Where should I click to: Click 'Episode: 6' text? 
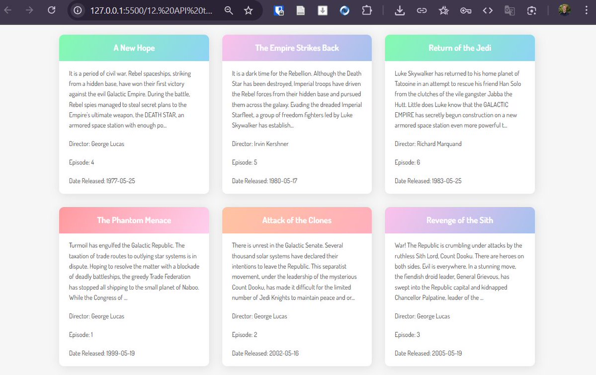tap(407, 162)
